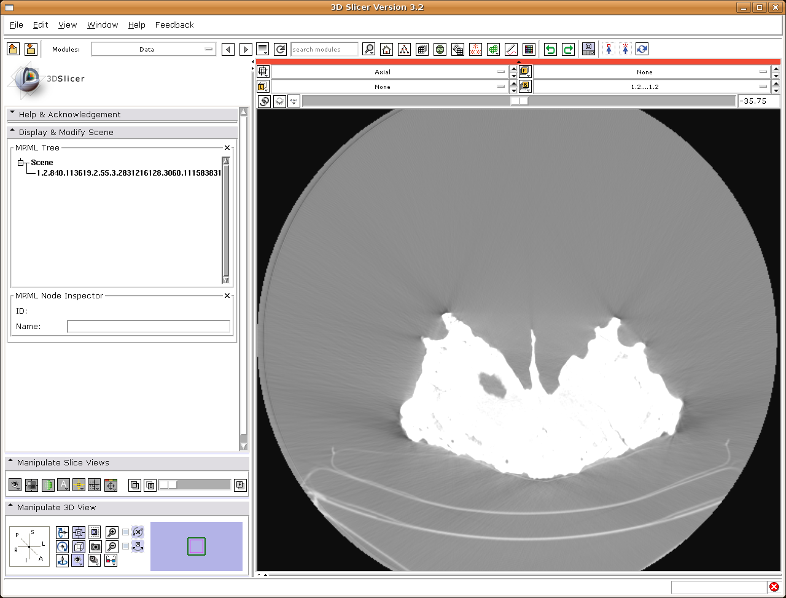
Task: Click the yellow crosshair icon in Slice Views
Action: click(x=79, y=485)
